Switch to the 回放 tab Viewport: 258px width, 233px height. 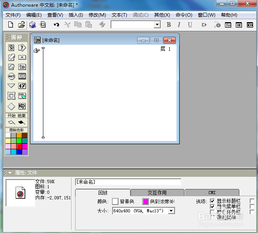(103, 193)
